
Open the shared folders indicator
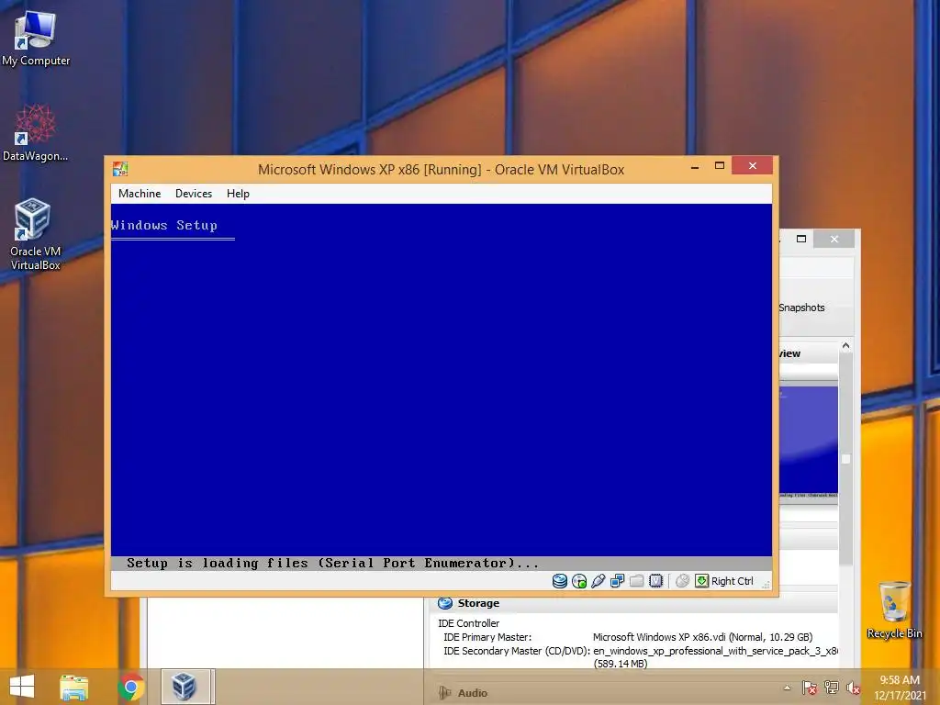[637, 581]
